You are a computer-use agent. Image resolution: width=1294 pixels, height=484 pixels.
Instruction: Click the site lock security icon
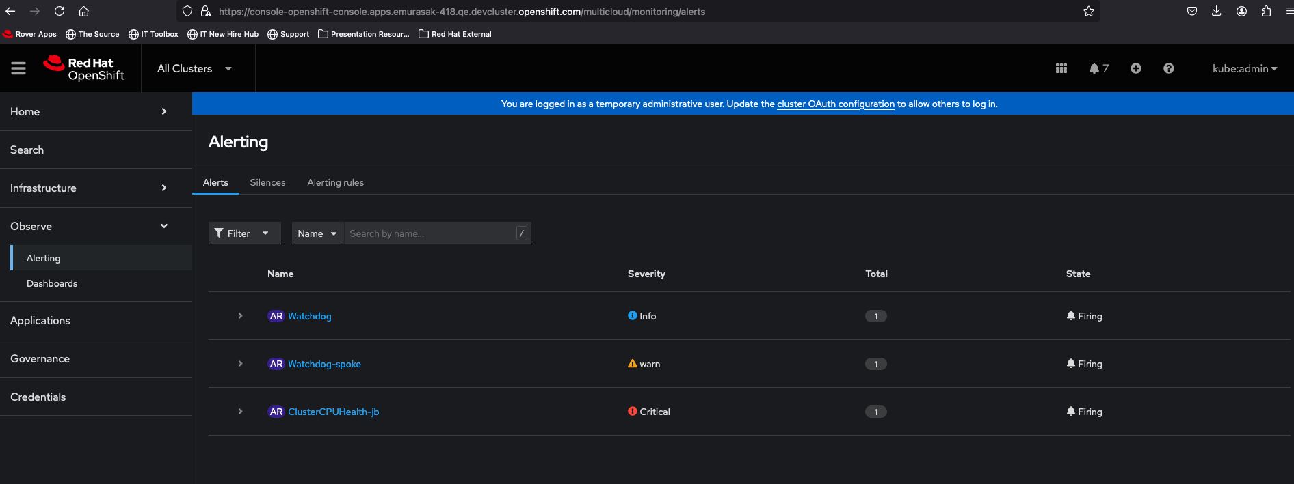pyautogui.click(x=206, y=11)
